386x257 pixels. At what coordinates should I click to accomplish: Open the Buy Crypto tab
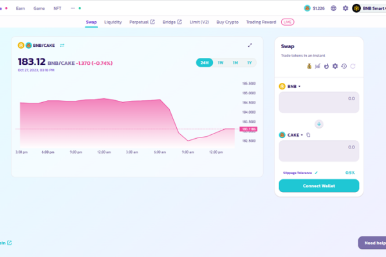228,22
